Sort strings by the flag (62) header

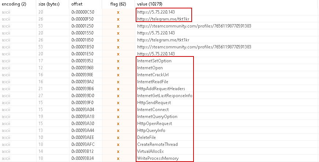(x=118, y=4)
